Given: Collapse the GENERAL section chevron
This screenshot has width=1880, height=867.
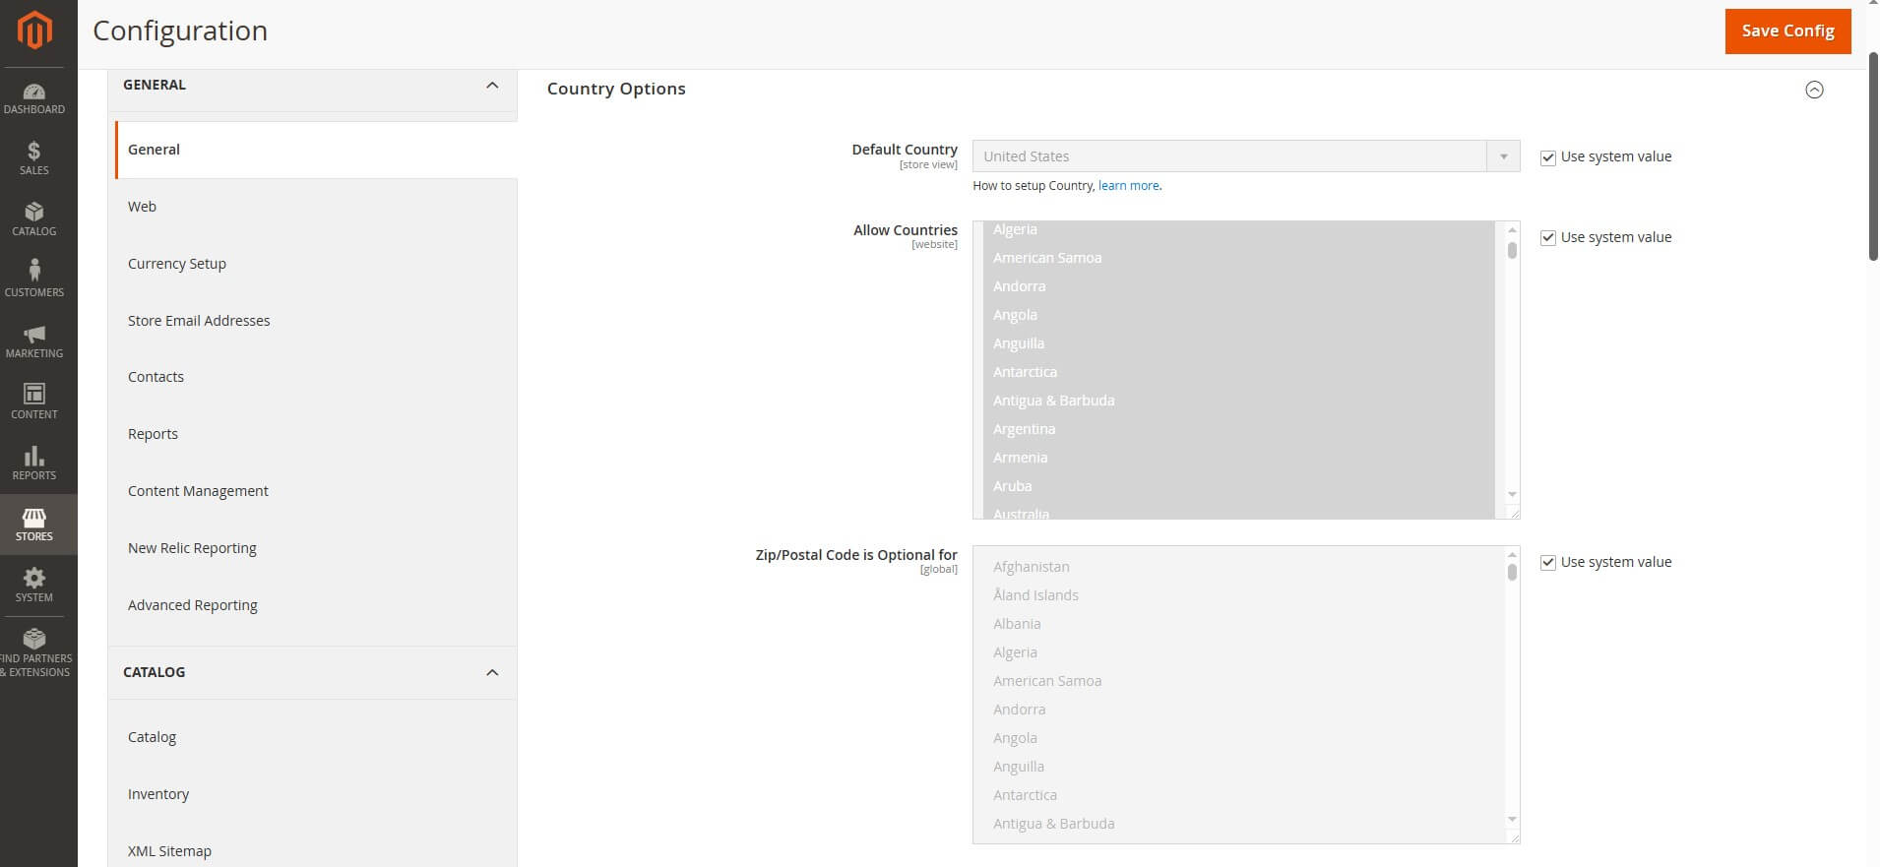Looking at the screenshot, I should (492, 85).
